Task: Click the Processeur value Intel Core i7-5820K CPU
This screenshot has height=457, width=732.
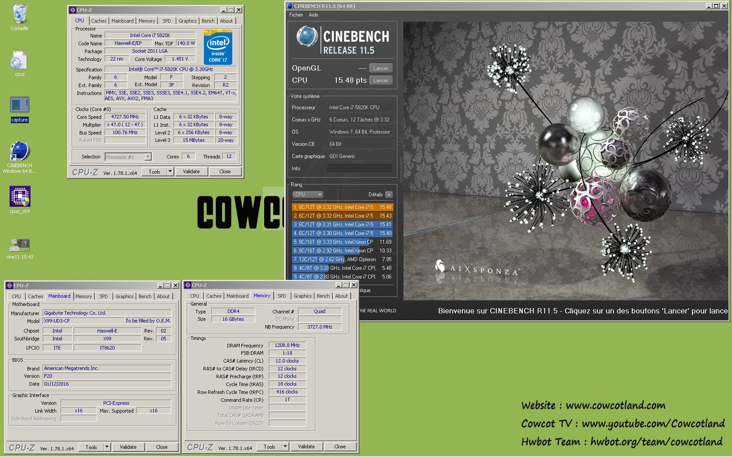Action: 360,108
